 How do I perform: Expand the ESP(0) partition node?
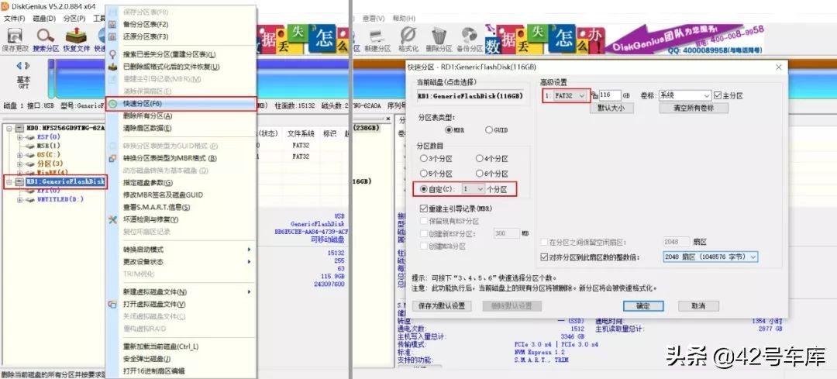19,137
